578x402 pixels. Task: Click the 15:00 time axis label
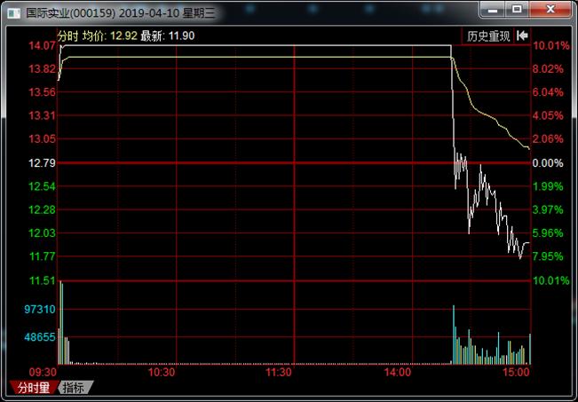point(515,372)
